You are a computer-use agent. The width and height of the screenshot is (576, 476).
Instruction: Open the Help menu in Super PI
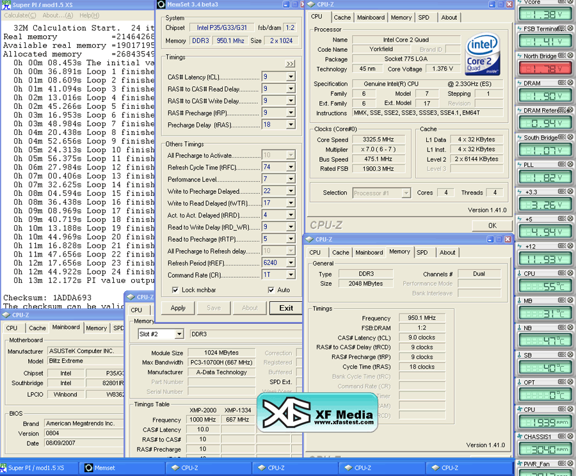(x=89, y=15)
